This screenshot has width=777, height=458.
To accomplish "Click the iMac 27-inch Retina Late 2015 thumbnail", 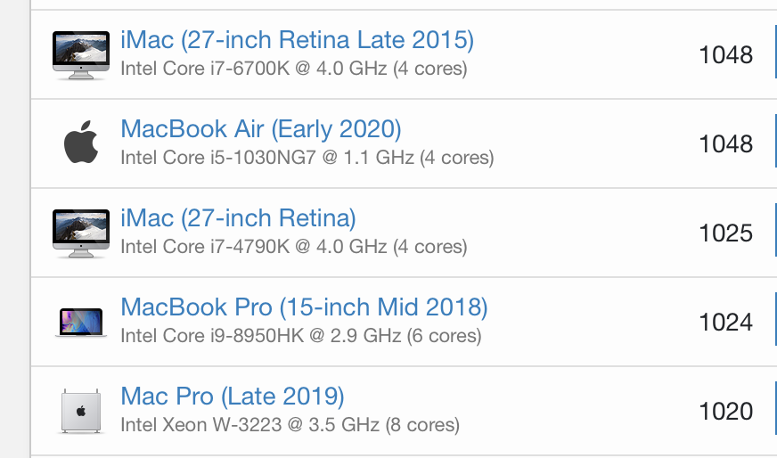I will 81,54.
